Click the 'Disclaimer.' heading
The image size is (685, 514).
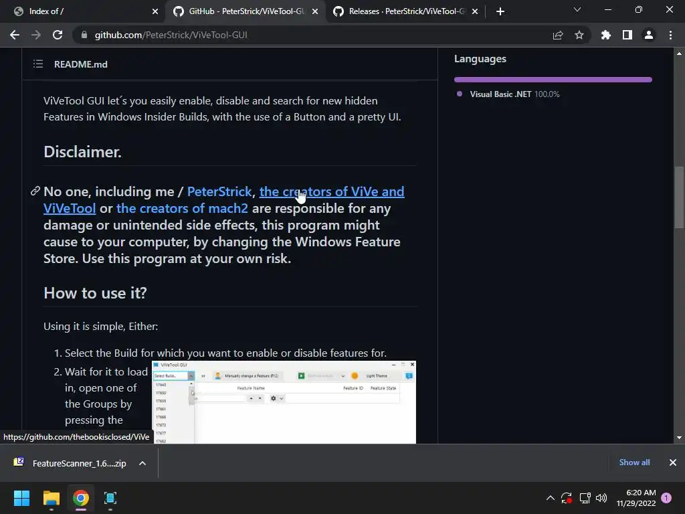[x=82, y=152]
